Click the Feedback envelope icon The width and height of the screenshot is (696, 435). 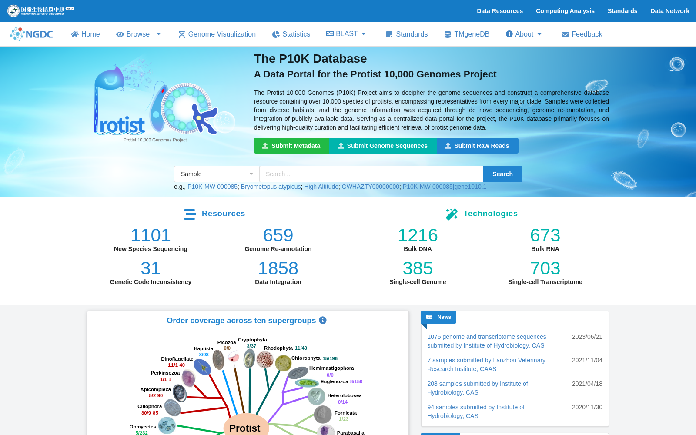pos(565,34)
